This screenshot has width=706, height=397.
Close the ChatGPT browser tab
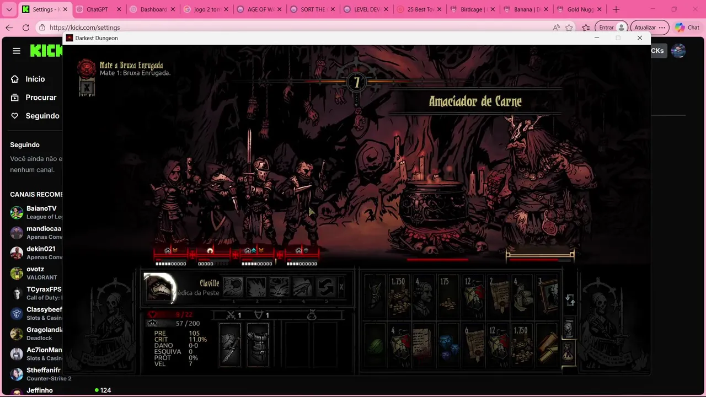pos(119,9)
